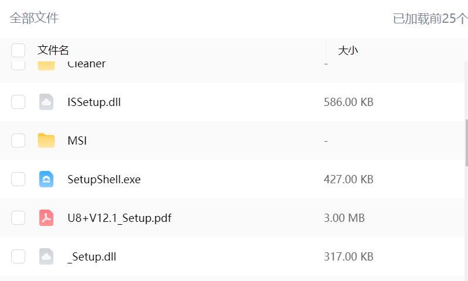Check the U8+V12.1_Setup.pdf checkbox
The width and height of the screenshot is (468, 281).
tap(18, 218)
